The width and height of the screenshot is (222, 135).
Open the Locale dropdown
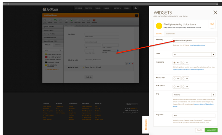(194, 54)
